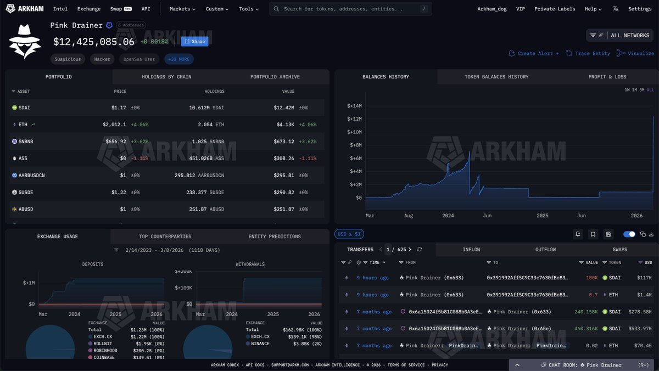Go to previous transfers page arrow
This screenshot has height=371, width=659.
point(381,249)
